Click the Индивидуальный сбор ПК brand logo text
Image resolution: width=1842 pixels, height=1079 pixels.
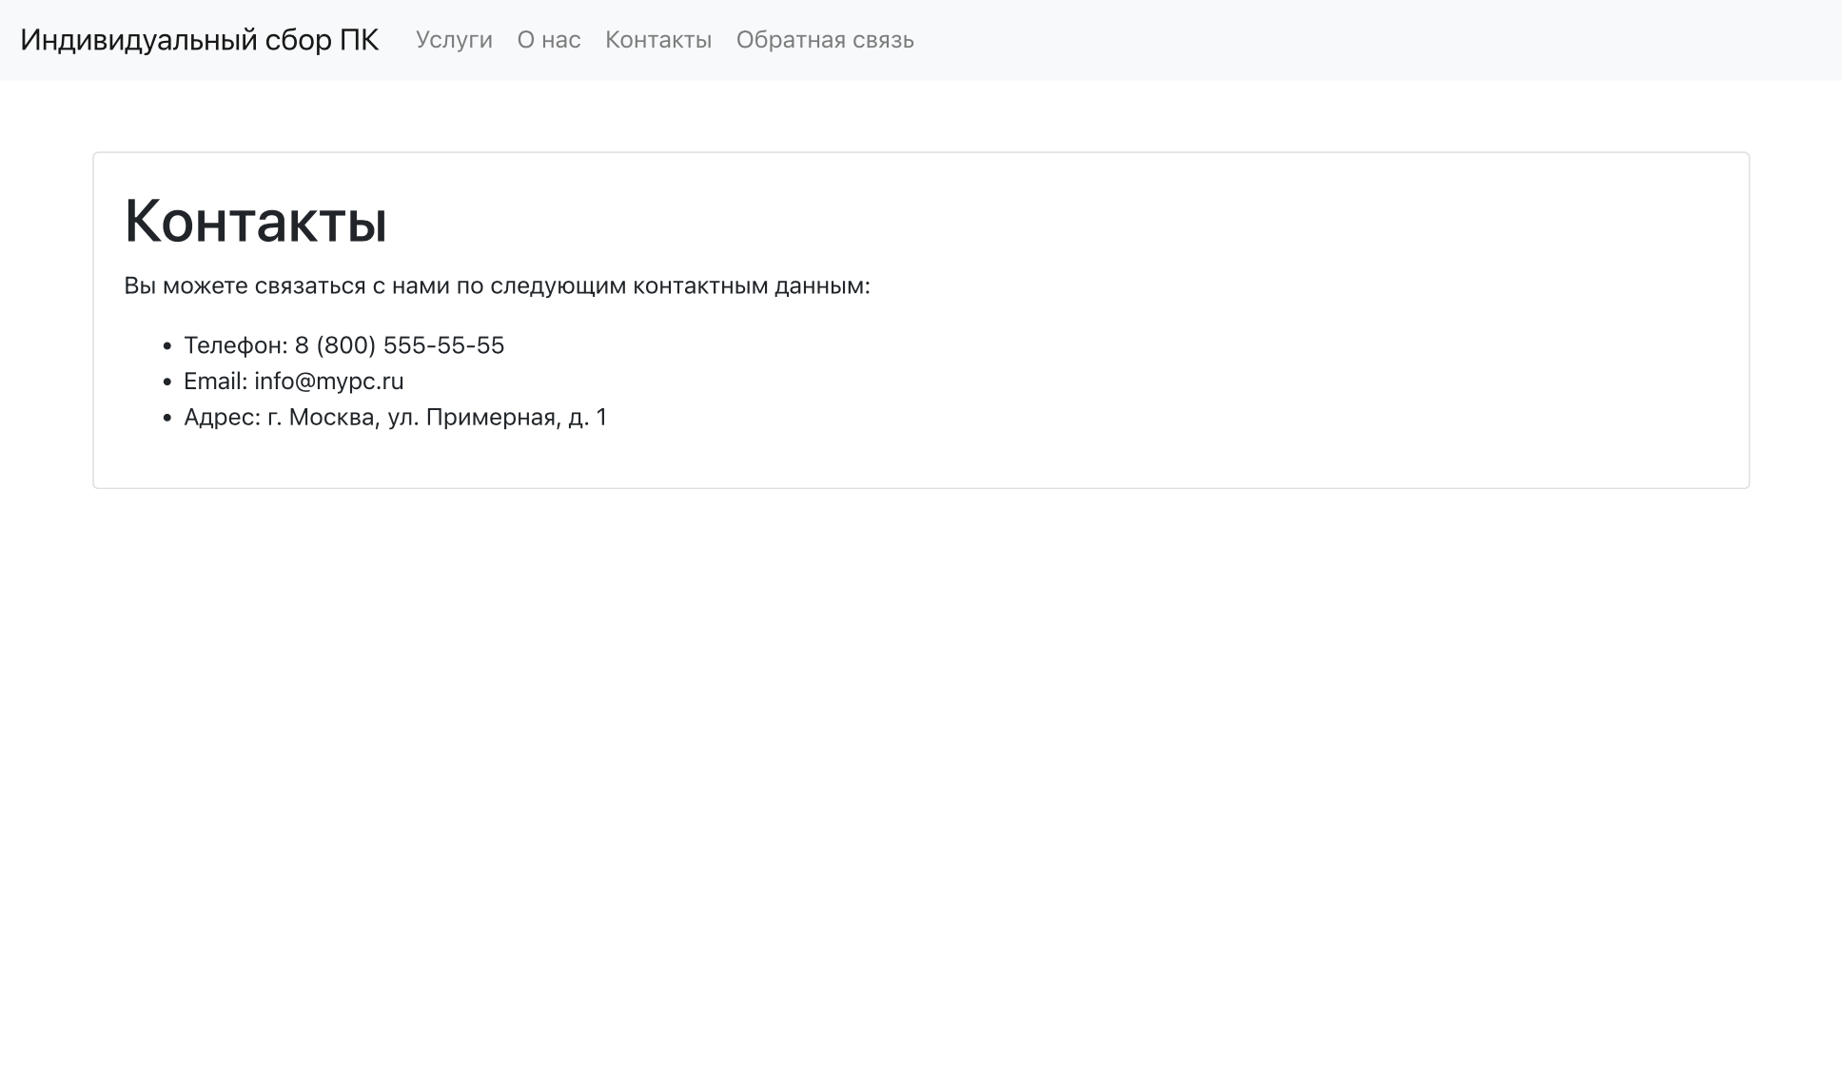point(201,40)
